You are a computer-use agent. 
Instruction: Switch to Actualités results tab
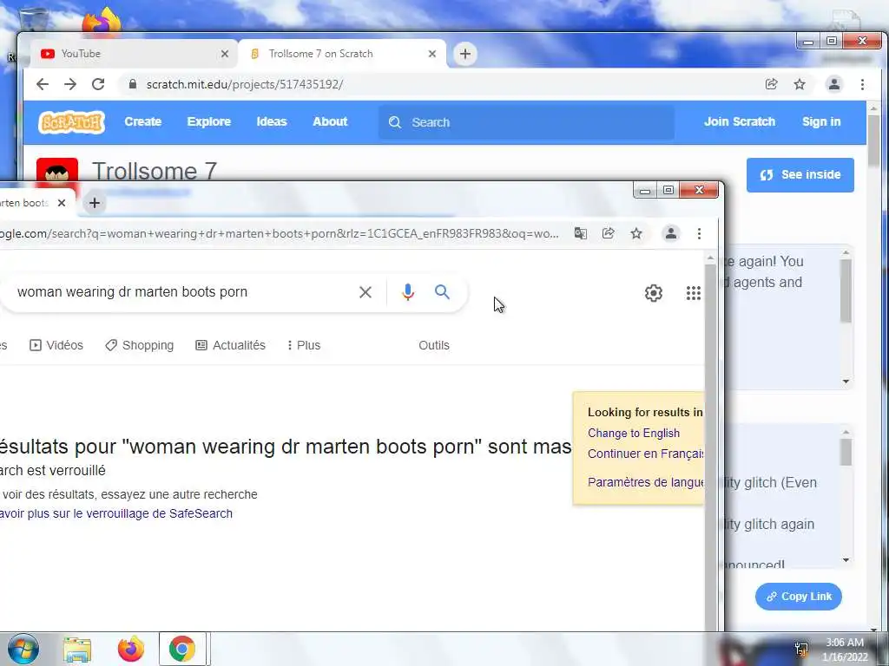click(x=231, y=345)
